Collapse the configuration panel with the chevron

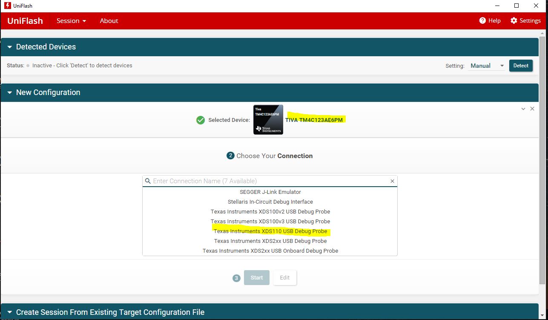coord(523,109)
